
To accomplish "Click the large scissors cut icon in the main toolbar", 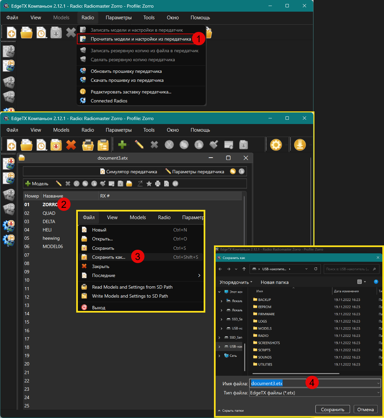I will tap(169, 145).
